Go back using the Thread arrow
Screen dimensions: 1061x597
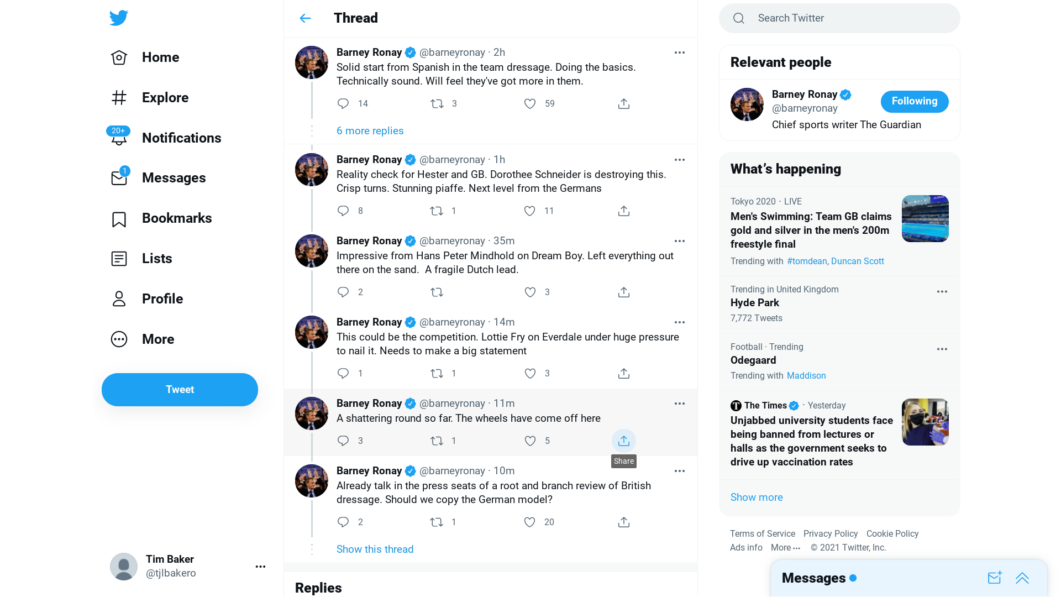[x=305, y=18]
